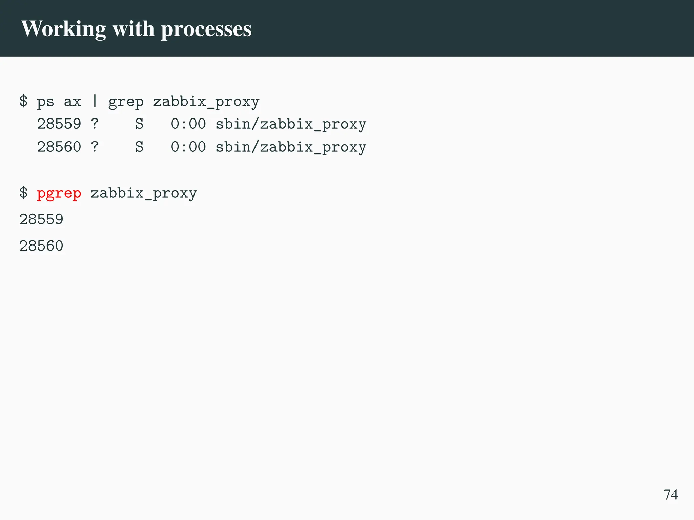This screenshot has height=520, width=694.
Task: Click zabbix_proxy on the ps command line
Action: coord(206,102)
